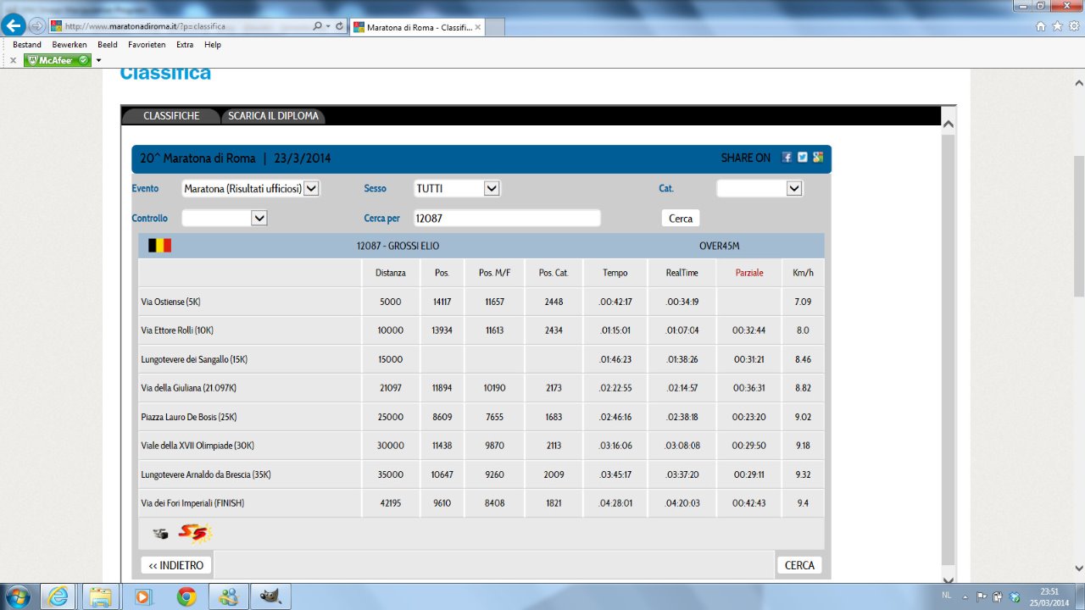
Task: Click the Cerca per input field
Action: pyautogui.click(x=506, y=219)
